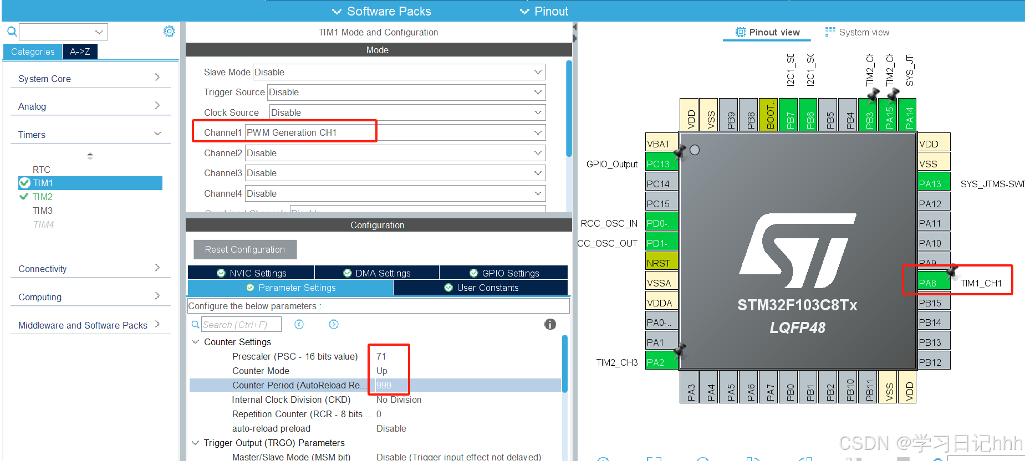The width and height of the screenshot is (1025, 461).
Task: Switch to the A->Z tab
Action: (80, 52)
